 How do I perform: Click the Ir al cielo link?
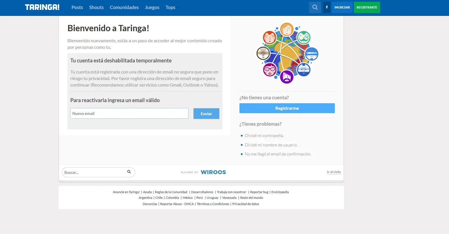334,172
